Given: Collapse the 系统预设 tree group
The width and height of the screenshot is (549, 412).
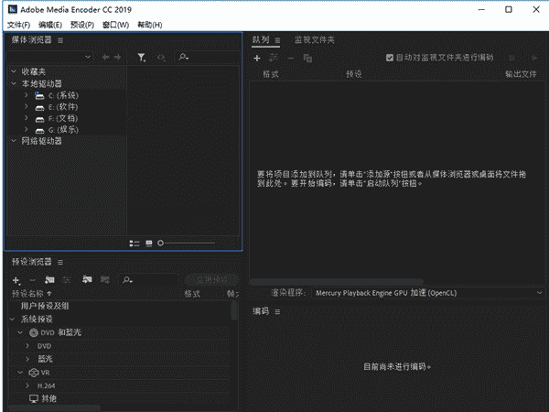Looking at the screenshot, I should click(14, 319).
